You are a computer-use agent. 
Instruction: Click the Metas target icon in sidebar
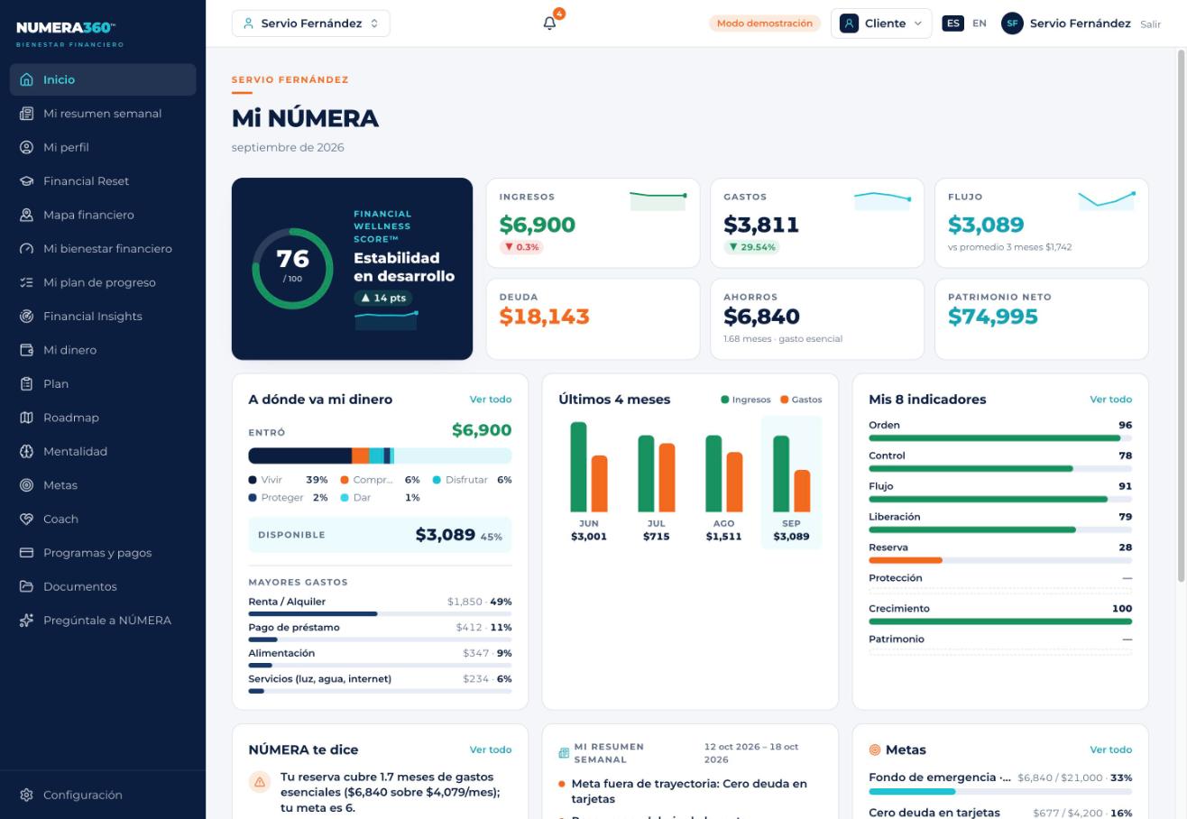point(26,485)
